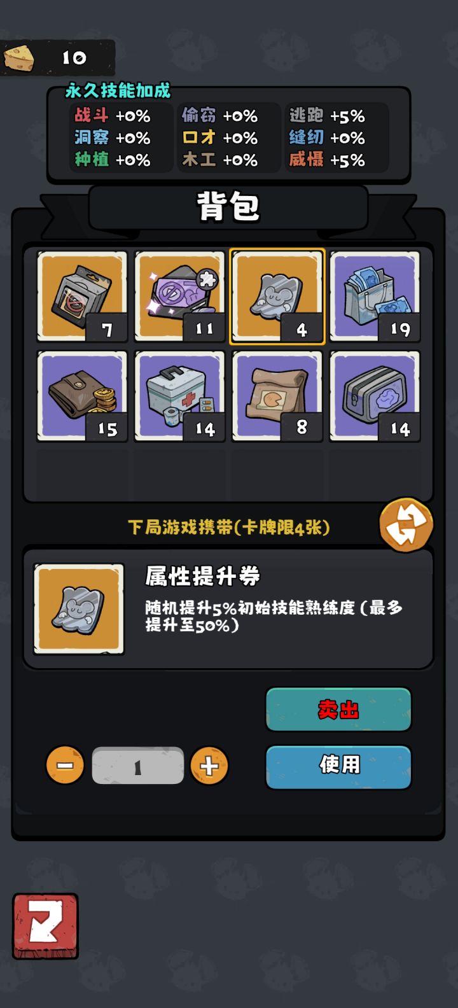Select the brown wallet with coins item
Viewport: 458px width, 1008px height.
(x=82, y=396)
